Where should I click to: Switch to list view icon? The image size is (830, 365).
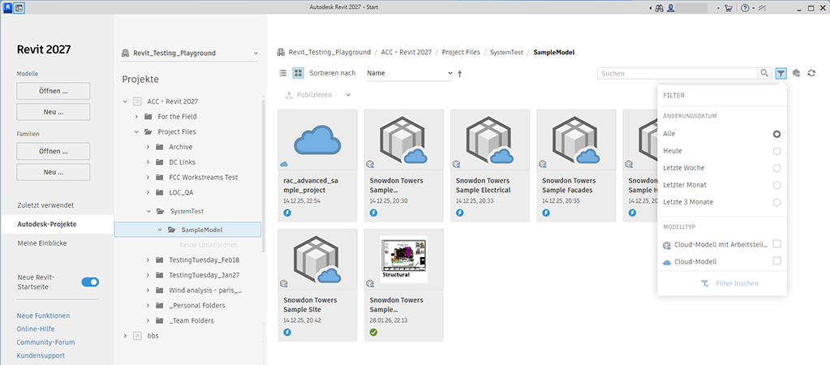point(283,73)
